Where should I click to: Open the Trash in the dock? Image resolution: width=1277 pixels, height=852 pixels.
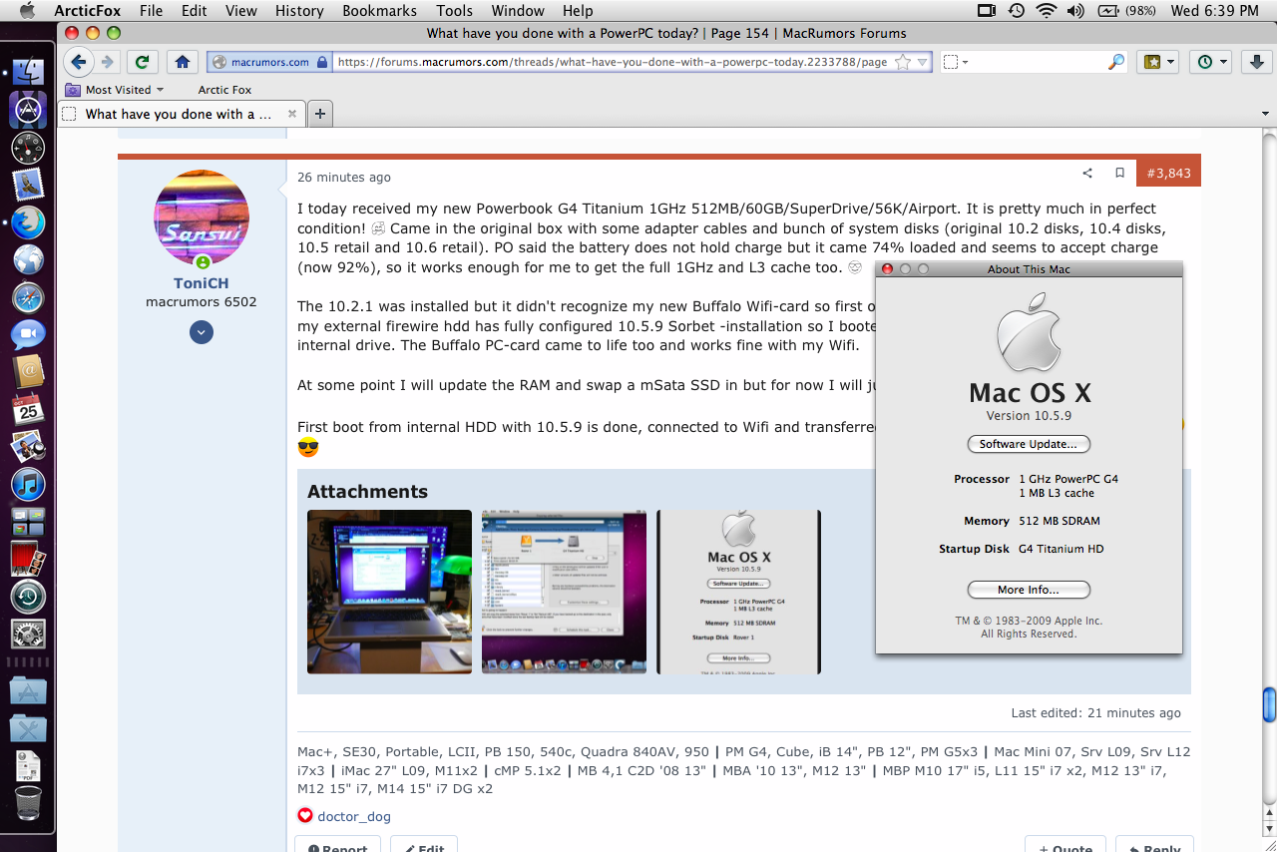tap(28, 802)
